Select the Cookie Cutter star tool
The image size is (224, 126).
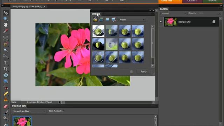[x=6, y=75]
